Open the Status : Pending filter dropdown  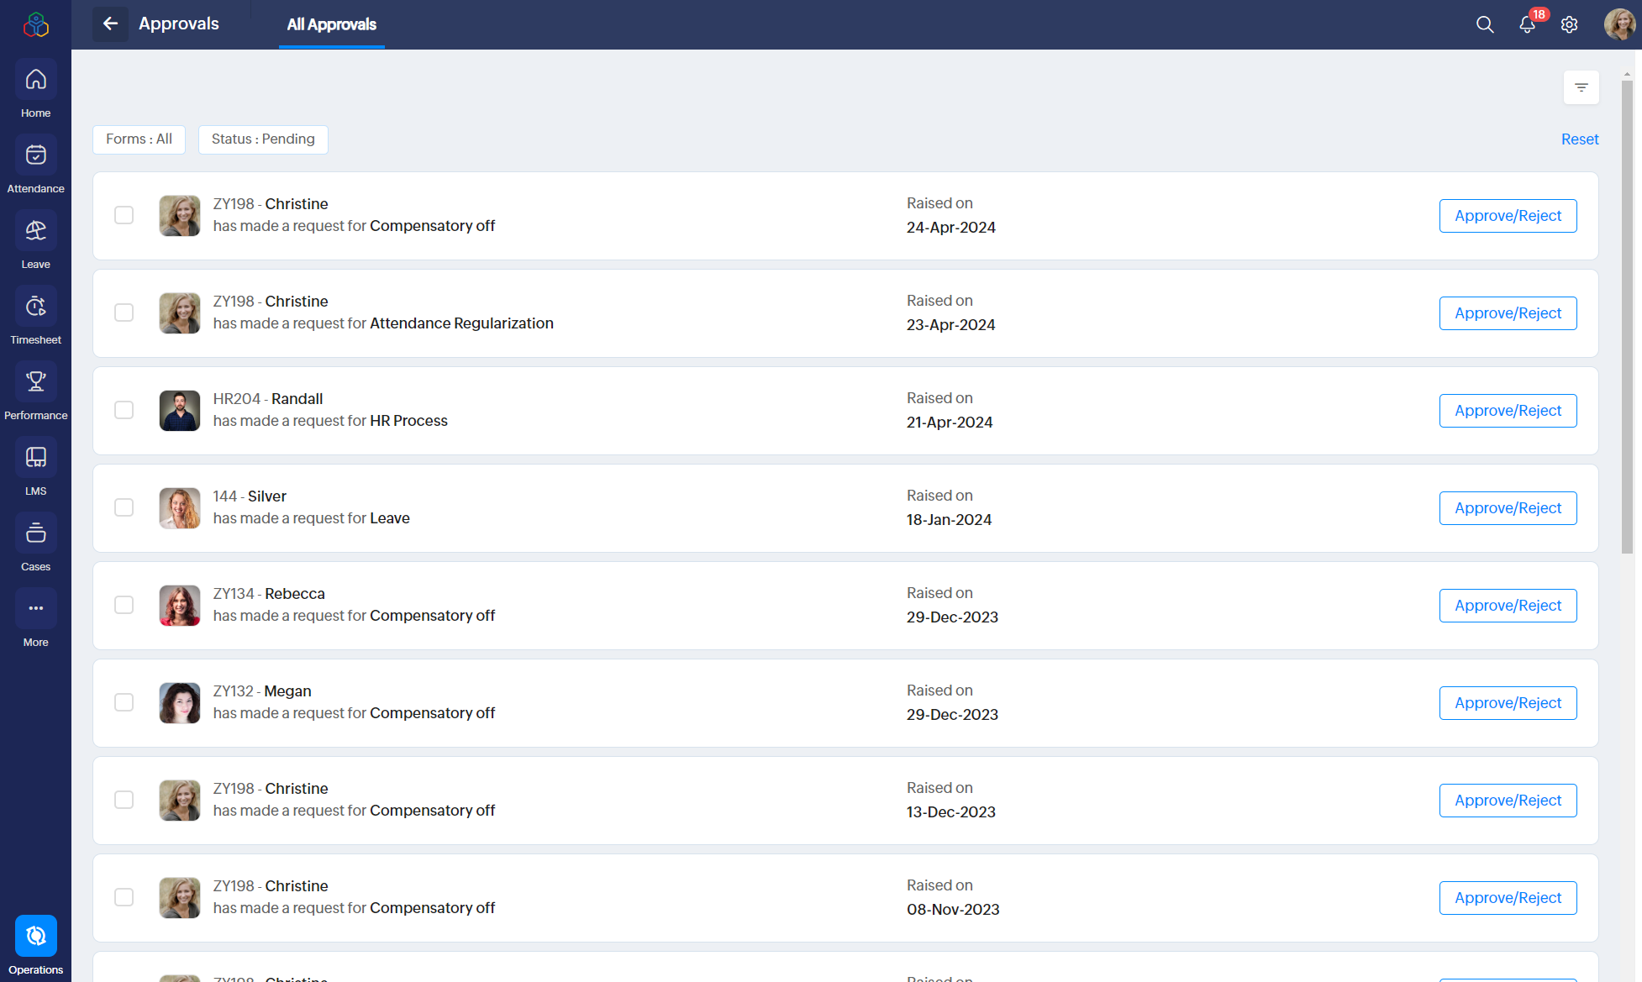click(x=263, y=139)
